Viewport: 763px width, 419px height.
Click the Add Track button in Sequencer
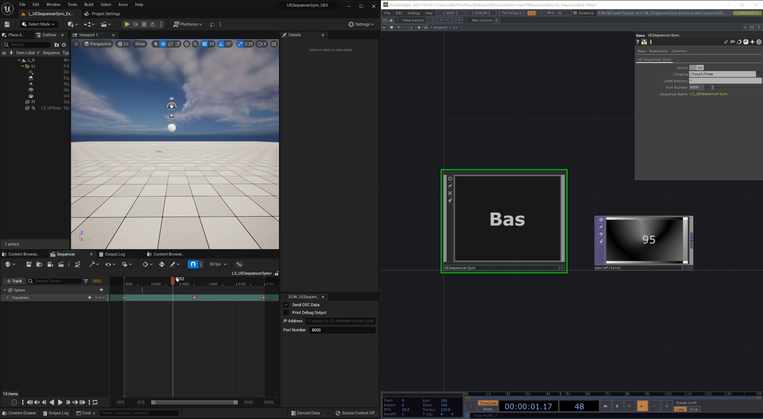(x=14, y=281)
